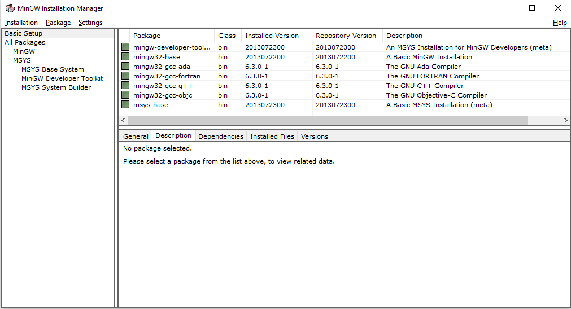Toggle the mingw32-gcc-objc package checkbox

[125, 95]
